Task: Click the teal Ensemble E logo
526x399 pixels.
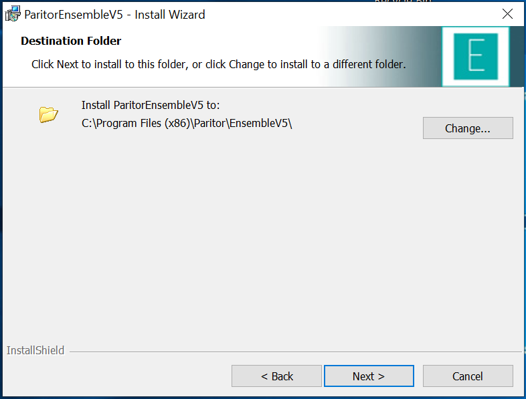Action: click(x=476, y=57)
